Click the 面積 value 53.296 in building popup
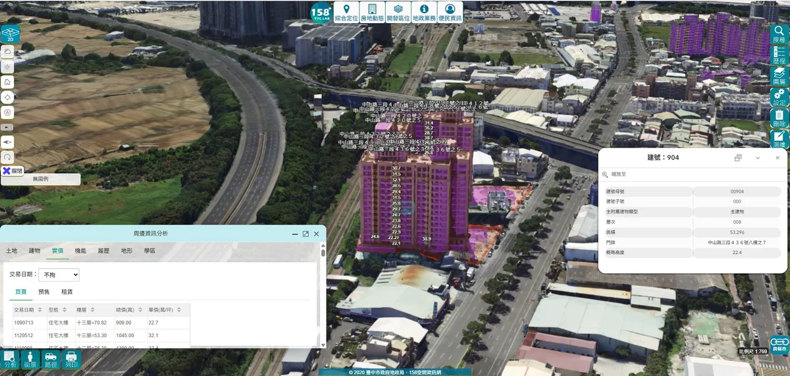790x376 pixels. pyautogui.click(x=737, y=232)
